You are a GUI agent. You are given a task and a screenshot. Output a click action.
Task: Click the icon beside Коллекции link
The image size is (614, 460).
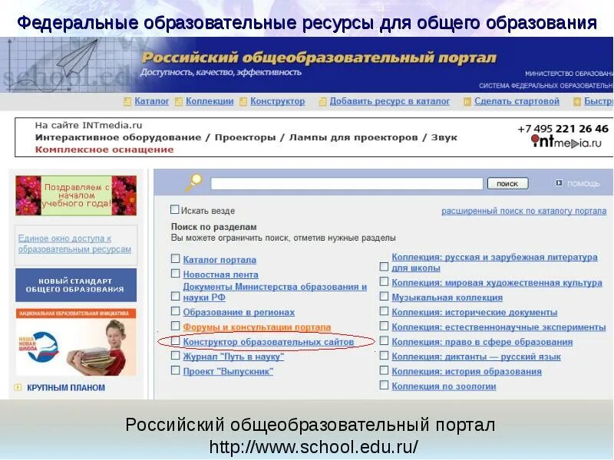pos(179,102)
